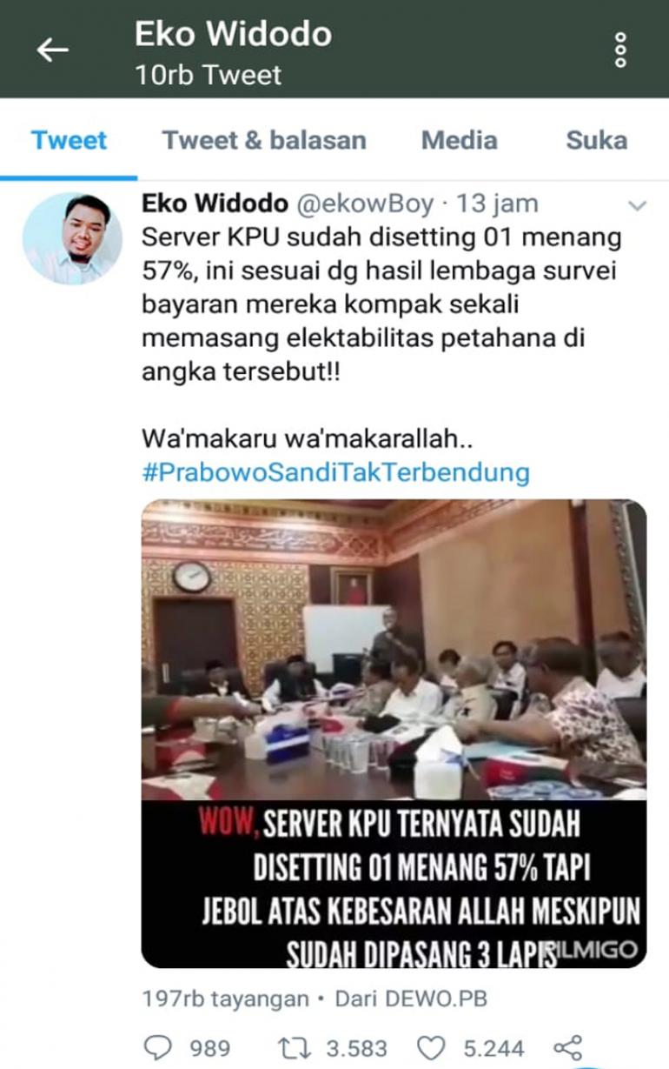Tap the reply speech bubble icon

tap(161, 1047)
